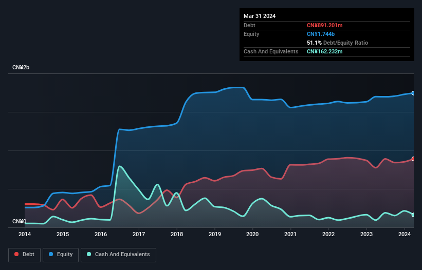Click the 2014 x-axis label

click(25, 234)
